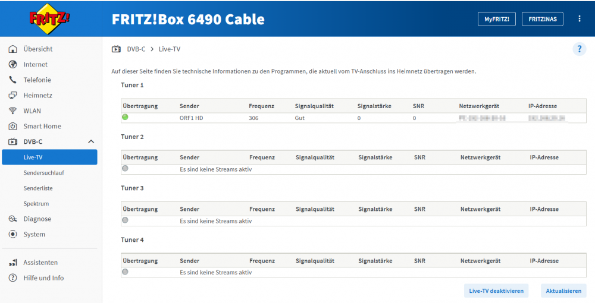This screenshot has width=595, height=303.
Task: Click the Tuner 1 green status indicator
Action: 126,118
